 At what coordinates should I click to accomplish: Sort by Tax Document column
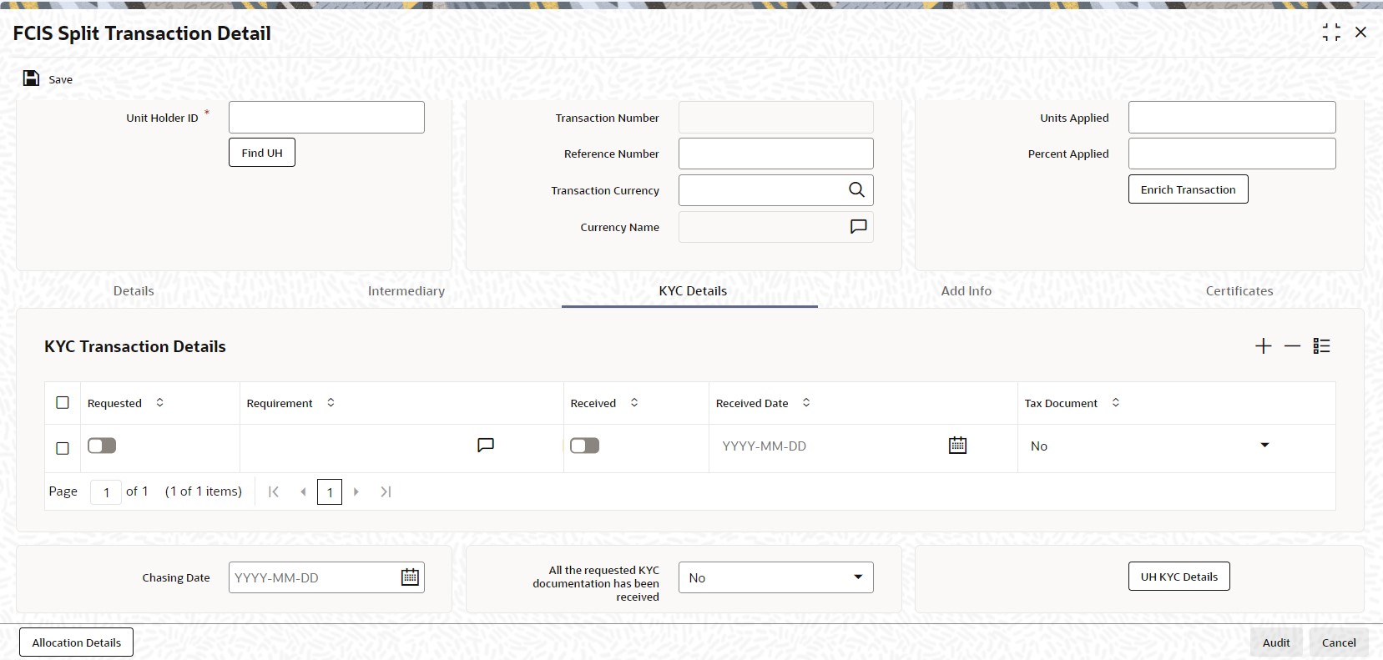1115,402
